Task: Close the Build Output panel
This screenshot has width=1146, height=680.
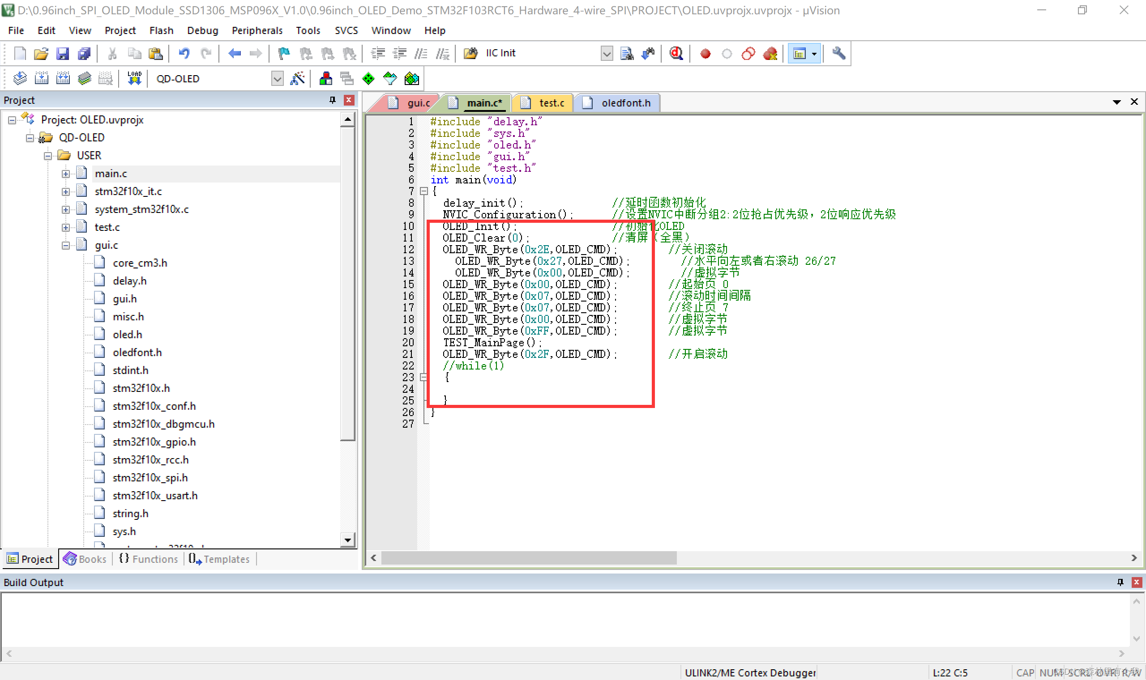Action: click(x=1136, y=582)
